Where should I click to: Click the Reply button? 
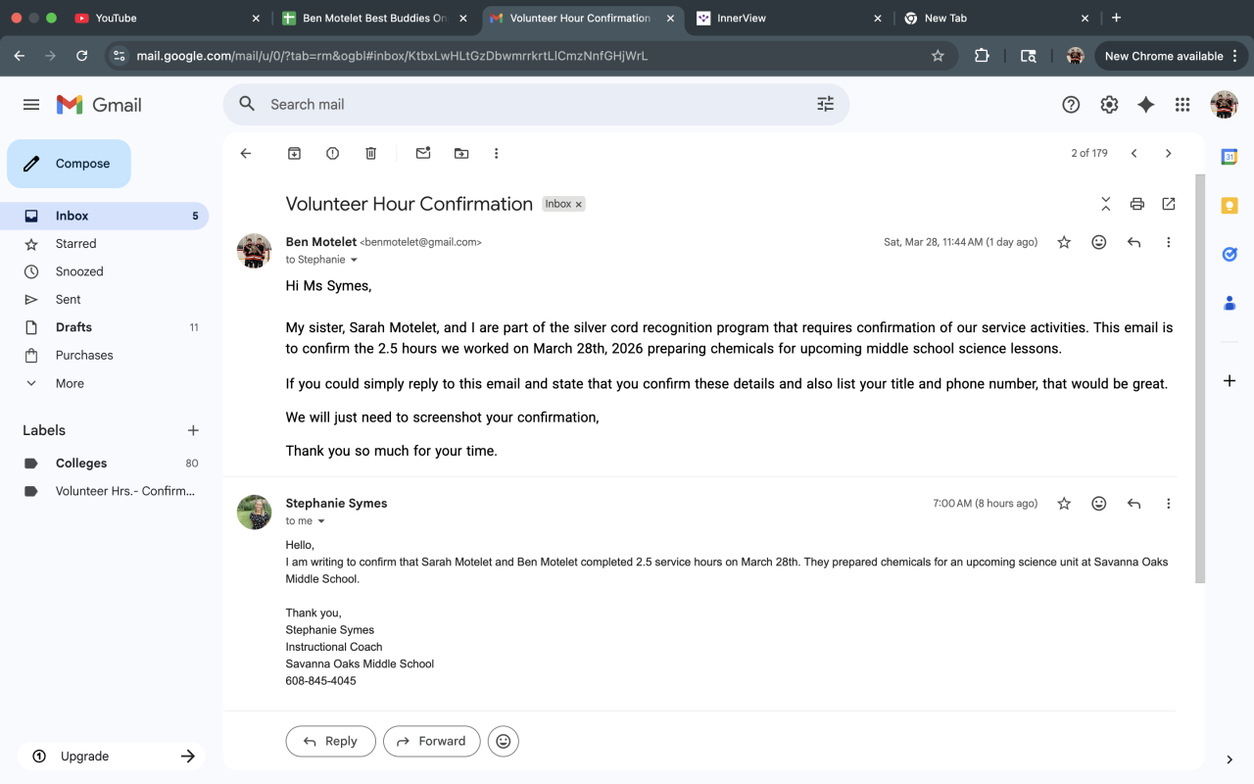click(330, 742)
